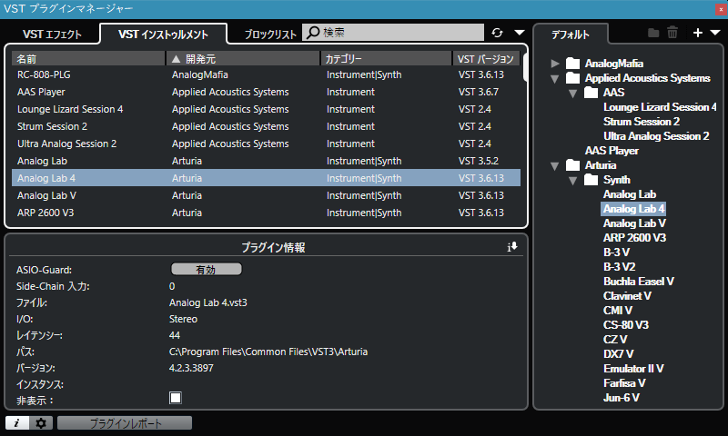Select Strum Session 2 in collection tree
Screen dimensions: 728x436
[642, 122]
